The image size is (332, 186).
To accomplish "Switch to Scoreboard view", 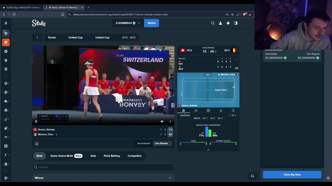I will point(144,143).
